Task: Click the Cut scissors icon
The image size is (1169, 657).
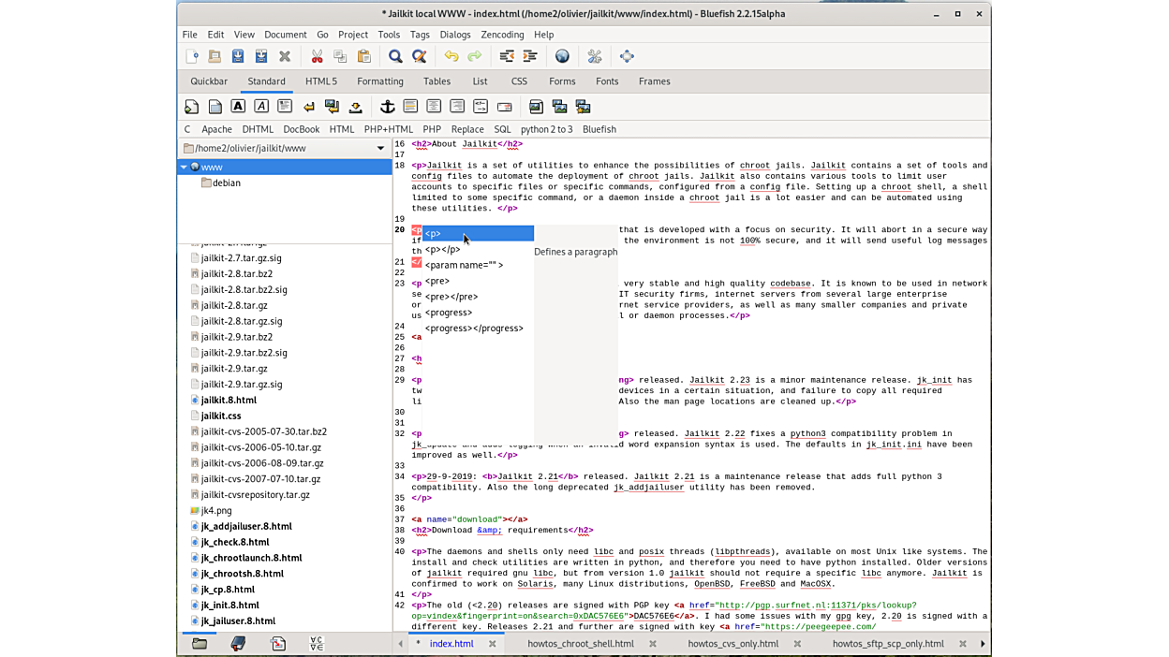Action: pyautogui.click(x=317, y=56)
